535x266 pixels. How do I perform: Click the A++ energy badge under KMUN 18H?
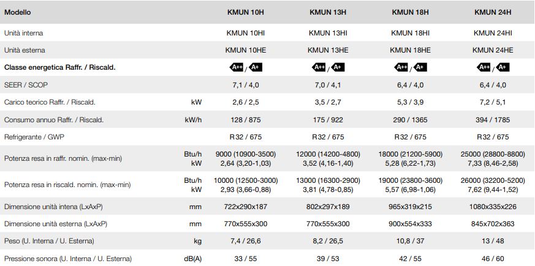[x=401, y=67]
